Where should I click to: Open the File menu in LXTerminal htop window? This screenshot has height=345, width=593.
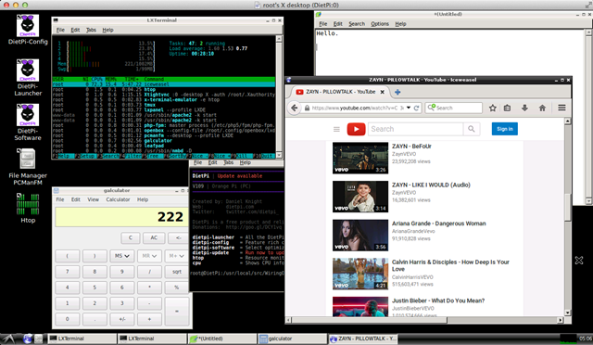60,30
